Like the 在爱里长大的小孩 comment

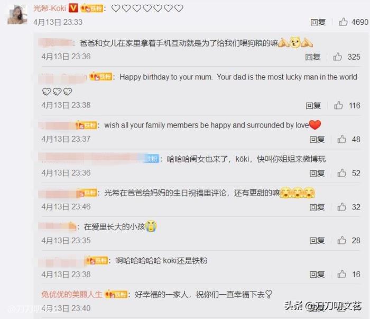pyautogui.click(x=341, y=240)
